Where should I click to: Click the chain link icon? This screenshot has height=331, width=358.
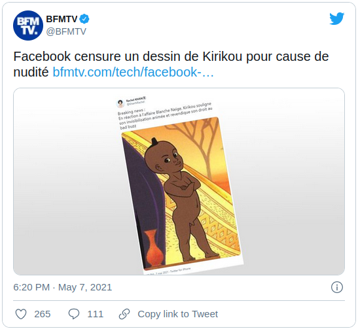[124, 314]
